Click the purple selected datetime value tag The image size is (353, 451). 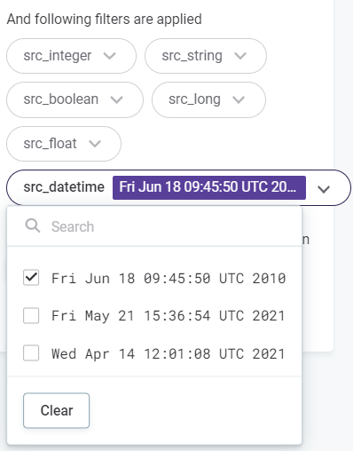(x=209, y=187)
